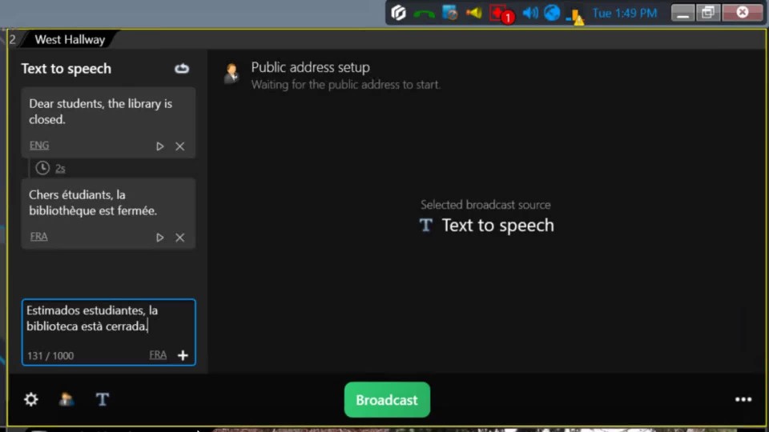Open the three-dot more options menu
This screenshot has height=432, width=769.
[743, 399]
